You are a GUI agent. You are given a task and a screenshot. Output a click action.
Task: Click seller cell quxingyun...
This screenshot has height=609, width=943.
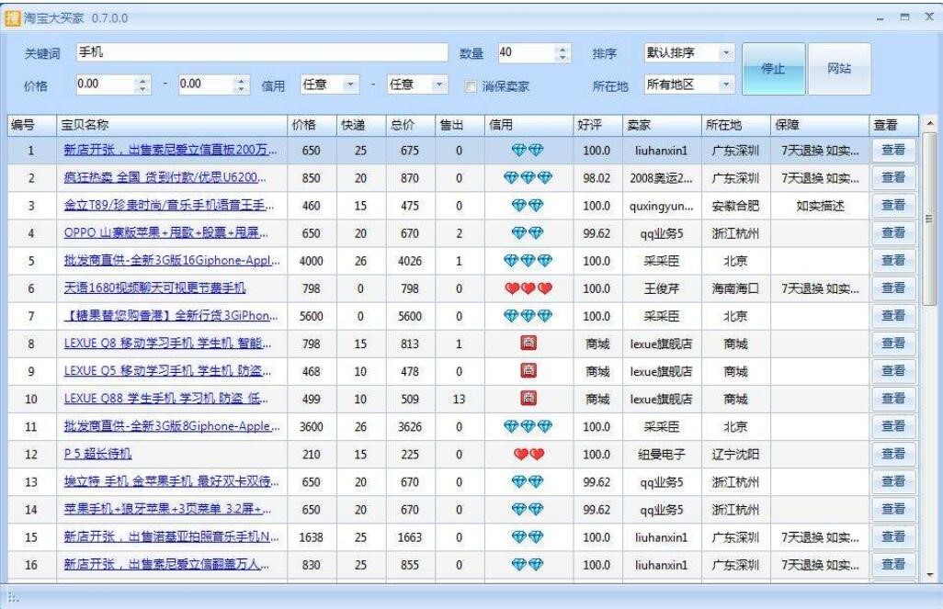[x=662, y=206]
